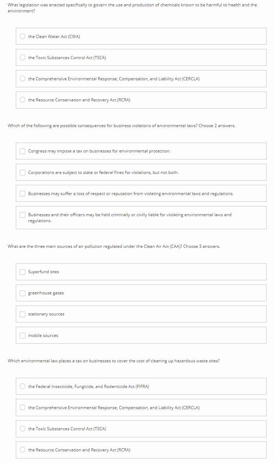Enable the greenhouse gases checkbox

coord(22,293)
